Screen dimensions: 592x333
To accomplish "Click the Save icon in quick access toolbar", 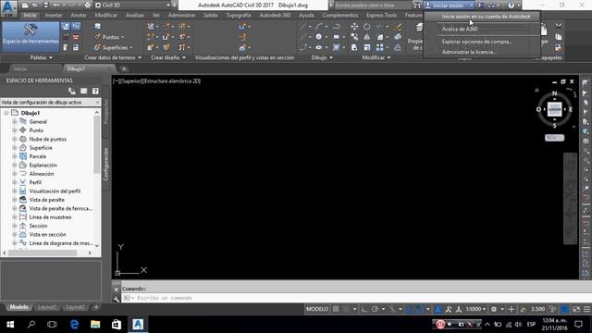I will 46,6.
